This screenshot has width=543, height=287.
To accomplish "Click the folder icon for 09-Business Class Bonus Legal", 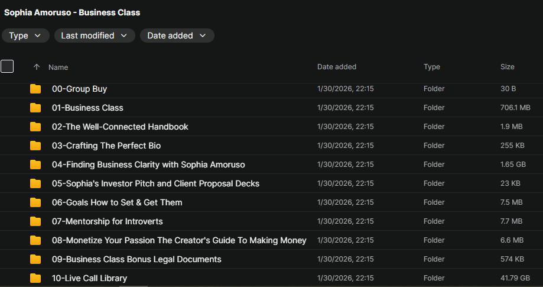I will click(35, 259).
